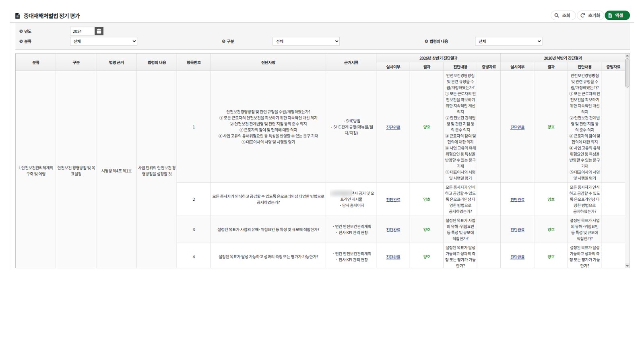The width and height of the screenshot is (644, 362).
Task: Edit the 년도 input field showing 2024
Action: pyautogui.click(x=82, y=31)
